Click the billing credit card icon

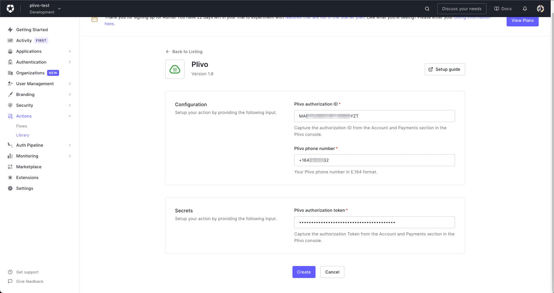(94, 19)
